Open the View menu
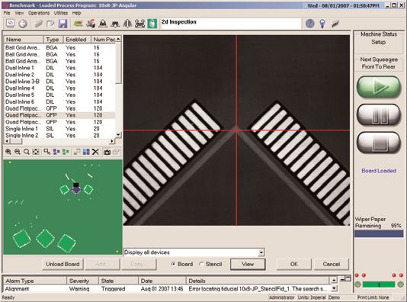Image resolution: width=407 pixels, height=302 pixels. (19, 13)
